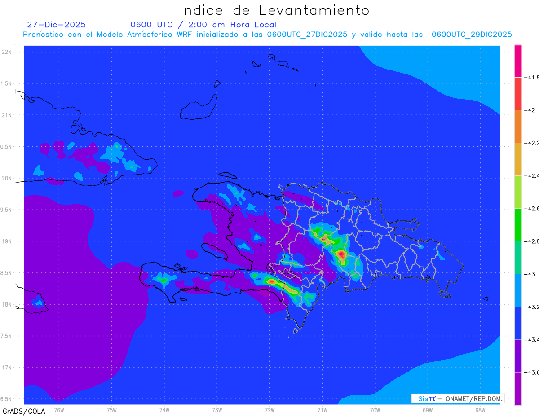The width and height of the screenshot is (539, 416).
Task: Pick the teal legend swatch below -42.8
Action: click(x=518, y=258)
